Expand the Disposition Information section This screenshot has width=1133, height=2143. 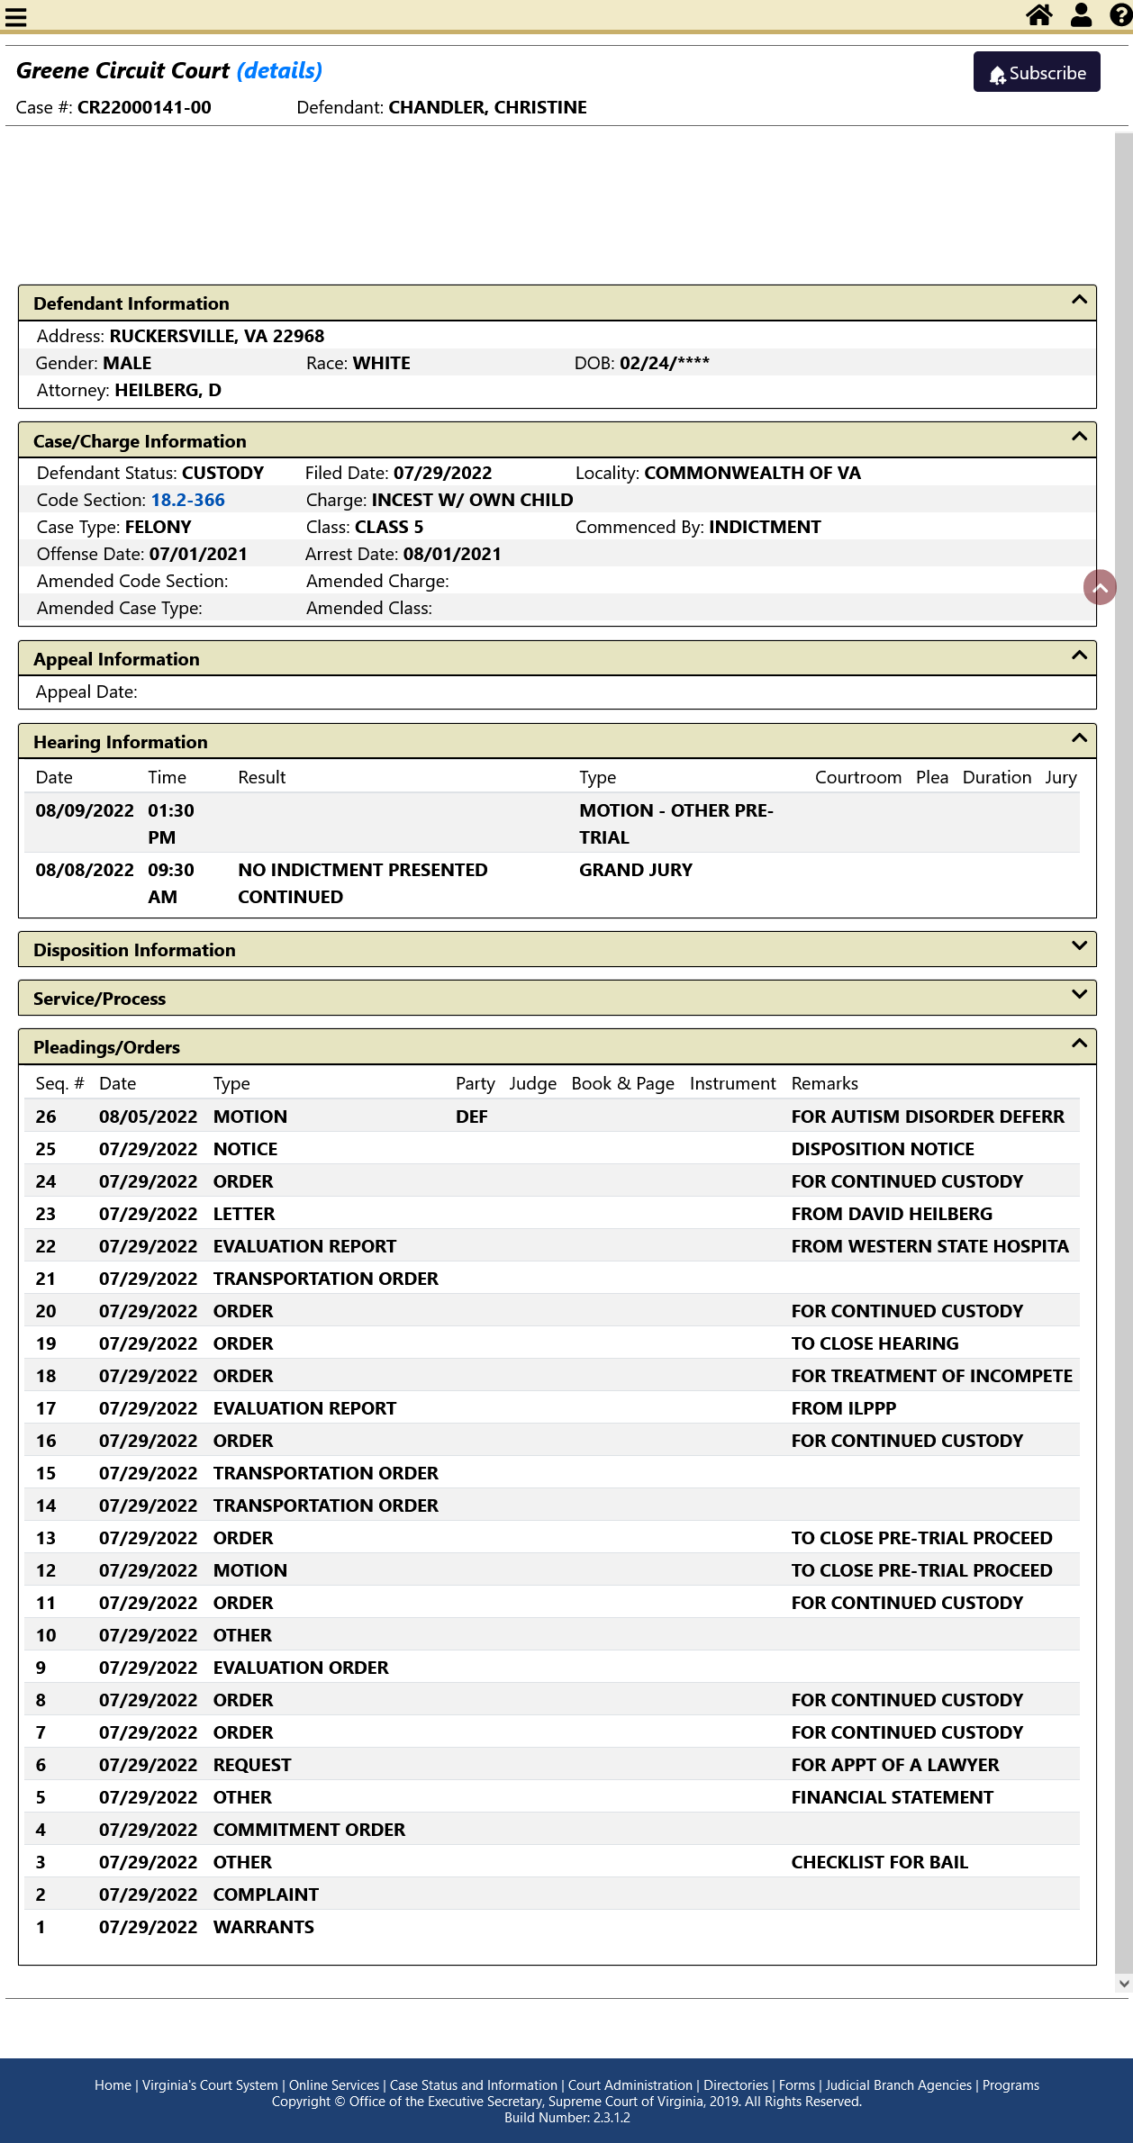1079,945
